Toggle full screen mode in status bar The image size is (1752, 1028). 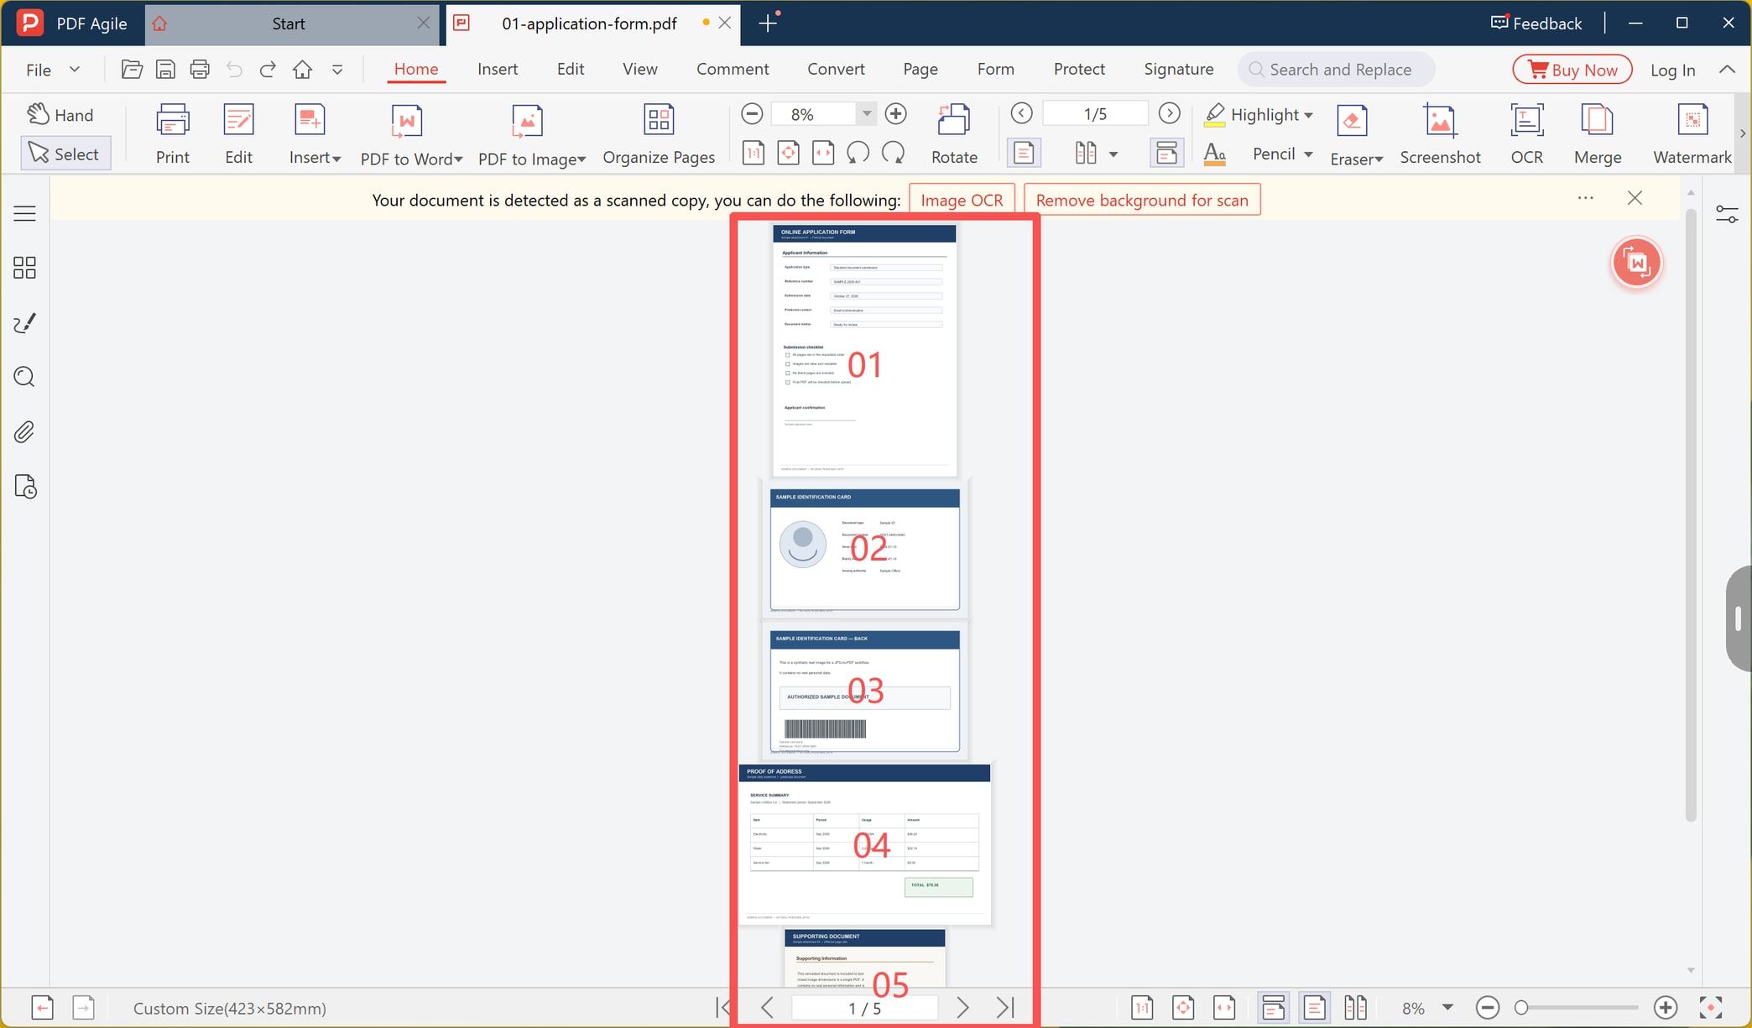click(1711, 1007)
